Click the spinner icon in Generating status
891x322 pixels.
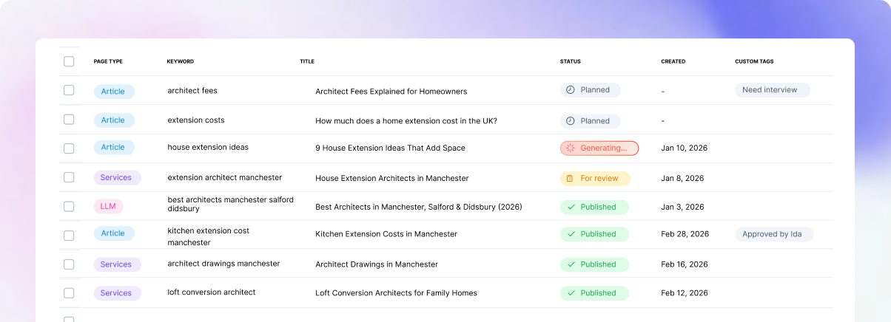[x=570, y=148]
